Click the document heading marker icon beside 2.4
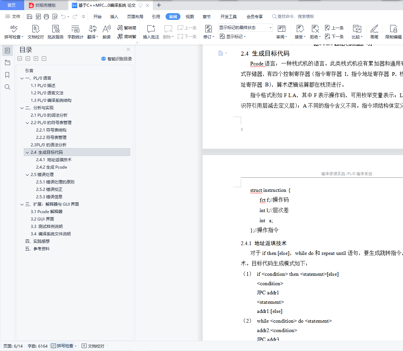 221,53
